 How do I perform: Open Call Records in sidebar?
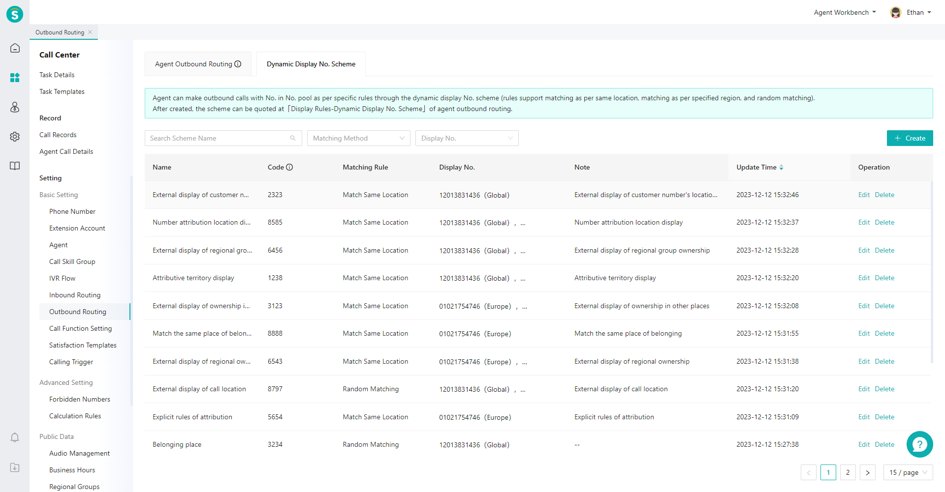click(x=58, y=135)
